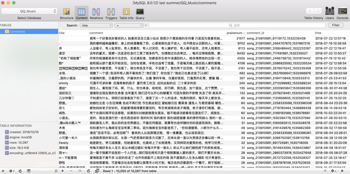Open the Query editor view
Image resolution: width=350 pixels, height=174 pixels.
coord(140,14)
